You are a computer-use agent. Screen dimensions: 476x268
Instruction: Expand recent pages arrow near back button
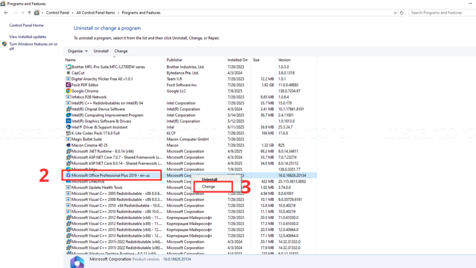click(21, 13)
